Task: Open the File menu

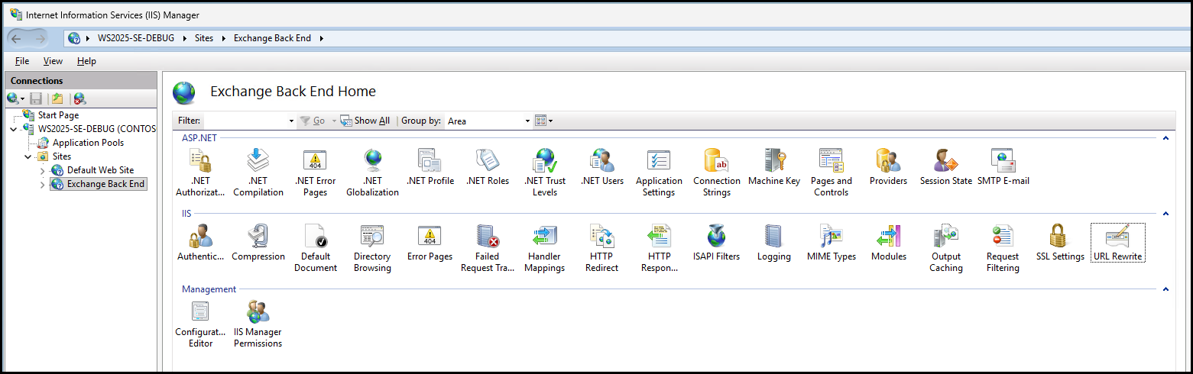Action: (x=22, y=61)
